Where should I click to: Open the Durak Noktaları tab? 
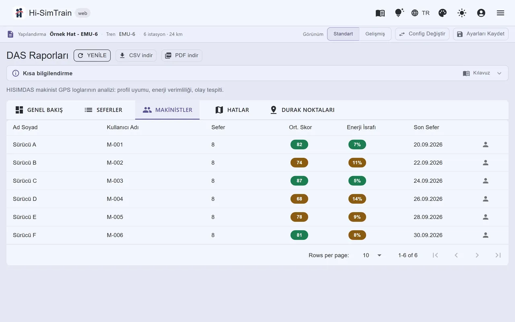[x=302, y=110]
